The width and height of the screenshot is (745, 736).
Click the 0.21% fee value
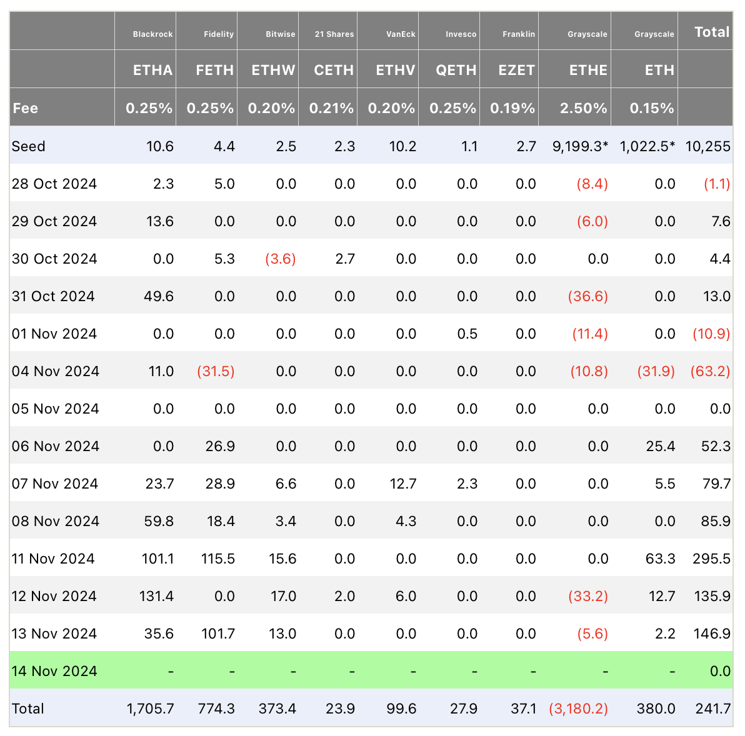(x=331, y=108)
